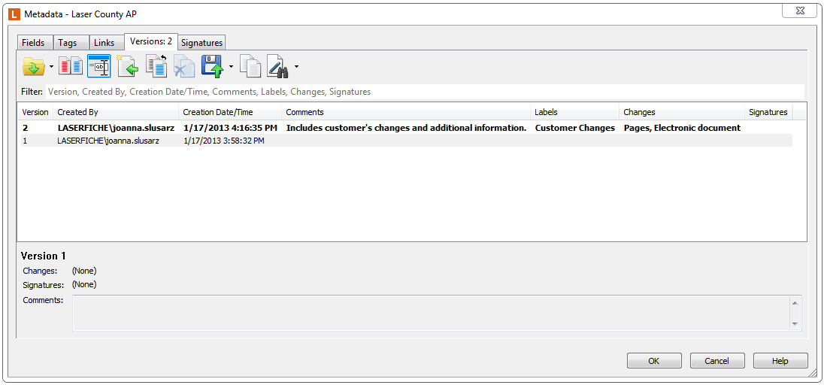Click the date 1/17/2013 3:58:32 PM
Screen dimensions: 824x385
pos(224,141)
